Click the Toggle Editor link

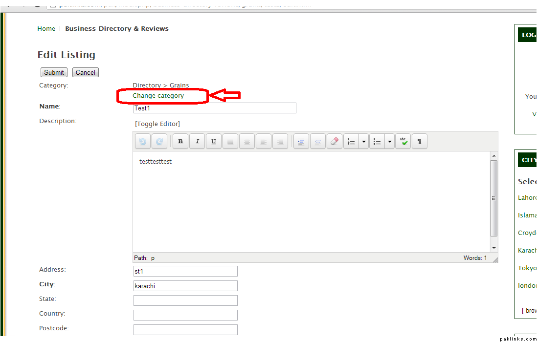click(157, 124)
